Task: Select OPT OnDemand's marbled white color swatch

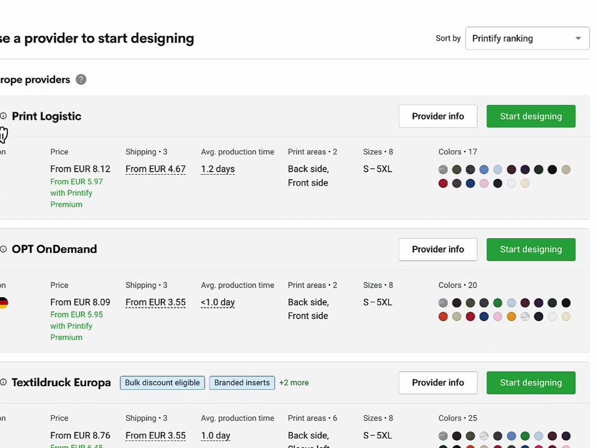Action: 525,317
